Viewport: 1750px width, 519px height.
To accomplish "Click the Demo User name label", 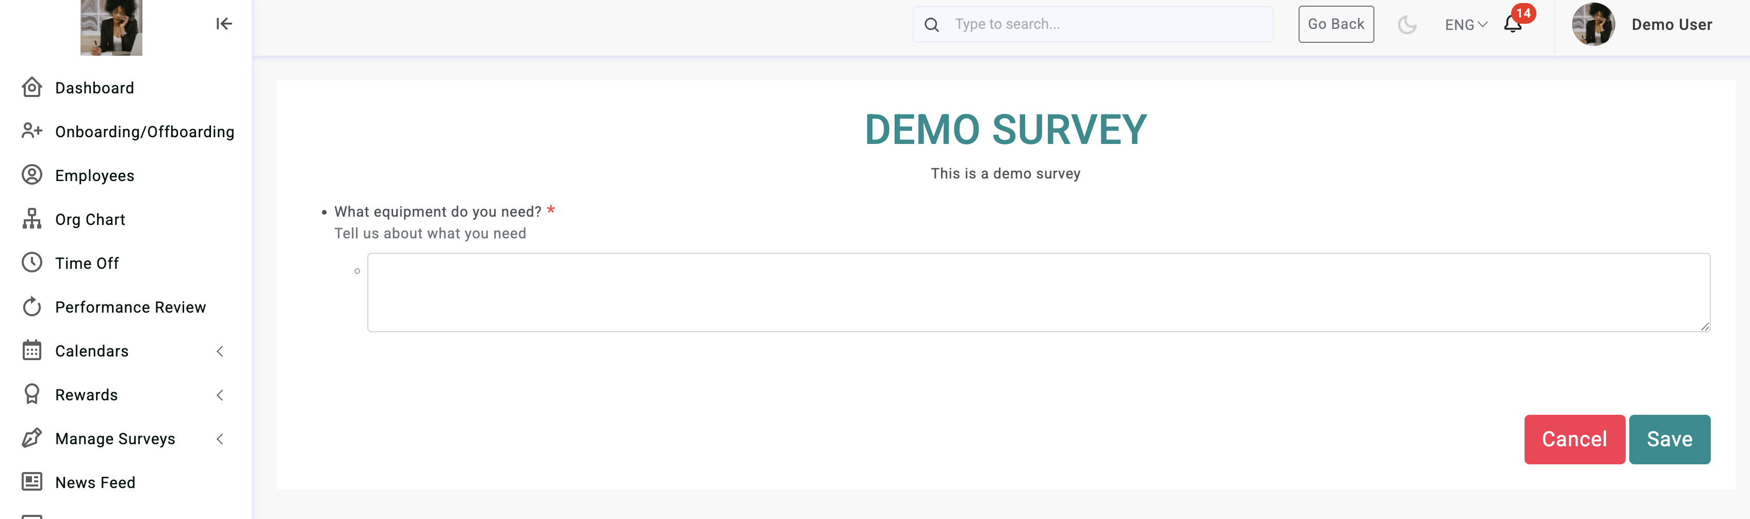I will click(1671, 25).
